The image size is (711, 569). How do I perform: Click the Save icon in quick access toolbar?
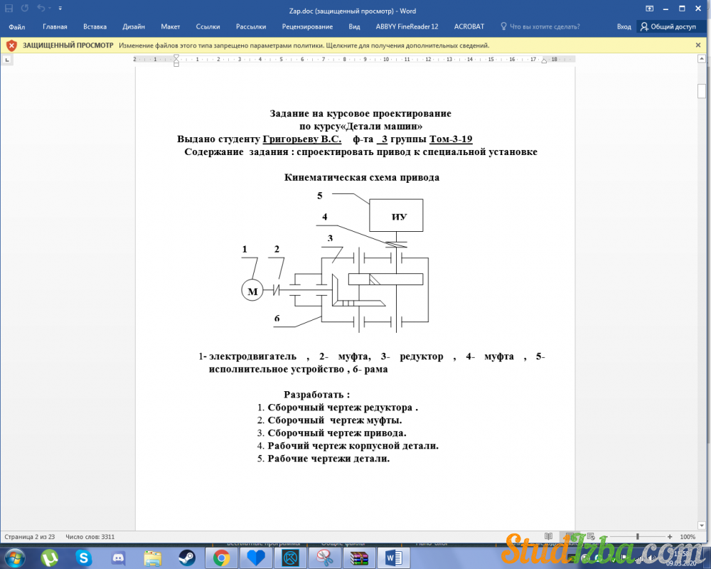click(x=9, y=8)
